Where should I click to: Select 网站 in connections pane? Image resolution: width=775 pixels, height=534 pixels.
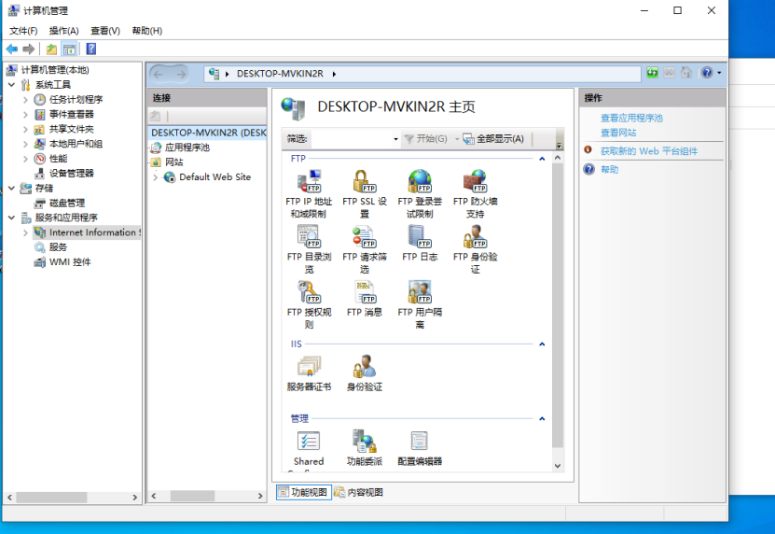click(174, 162)
